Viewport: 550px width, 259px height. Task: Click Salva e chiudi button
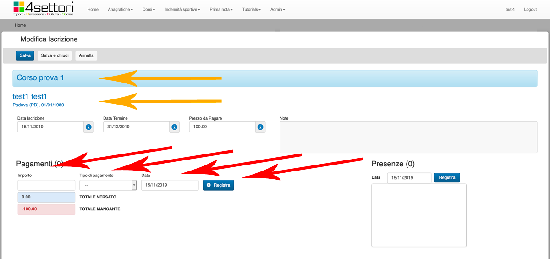(55, 55)
